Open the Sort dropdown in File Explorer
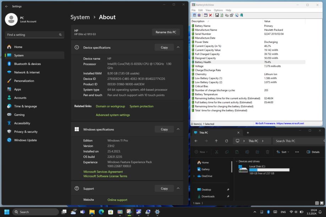The width and height of the screenshot is (326, 217). click(x=283, y=152)
